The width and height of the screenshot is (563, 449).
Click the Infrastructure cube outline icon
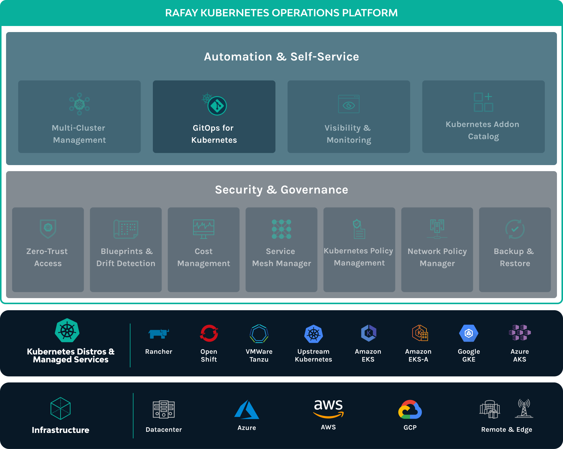tap(61, 408)
